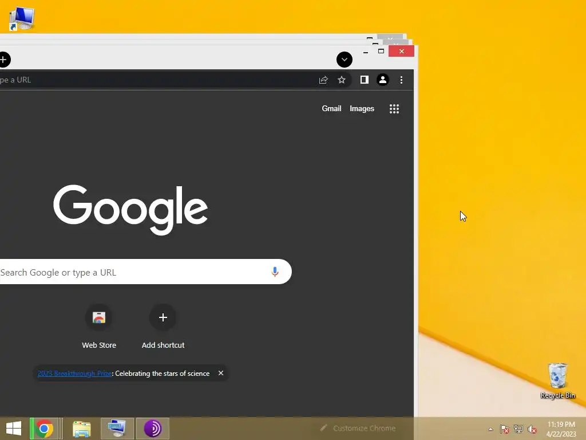The height and width of the screenshot is (440, 586).
Task: Close the front Chrome window
Action: 401,51
